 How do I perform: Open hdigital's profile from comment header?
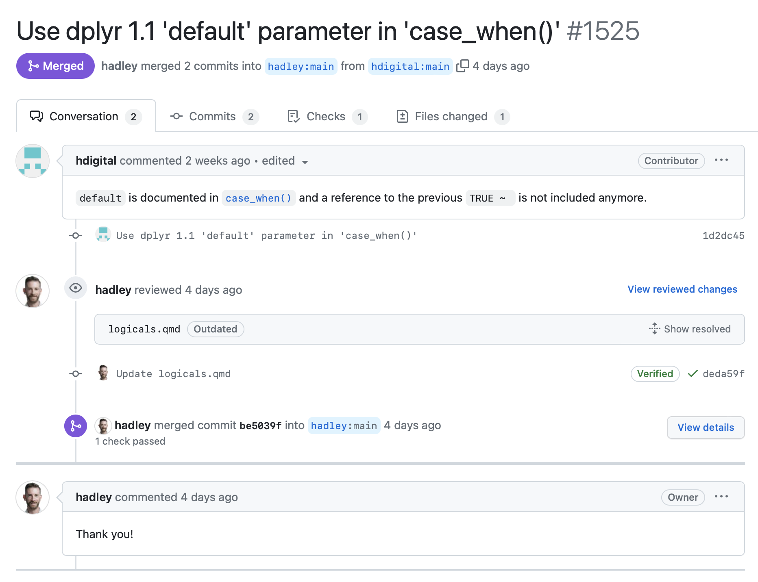[x=96, y=161]
